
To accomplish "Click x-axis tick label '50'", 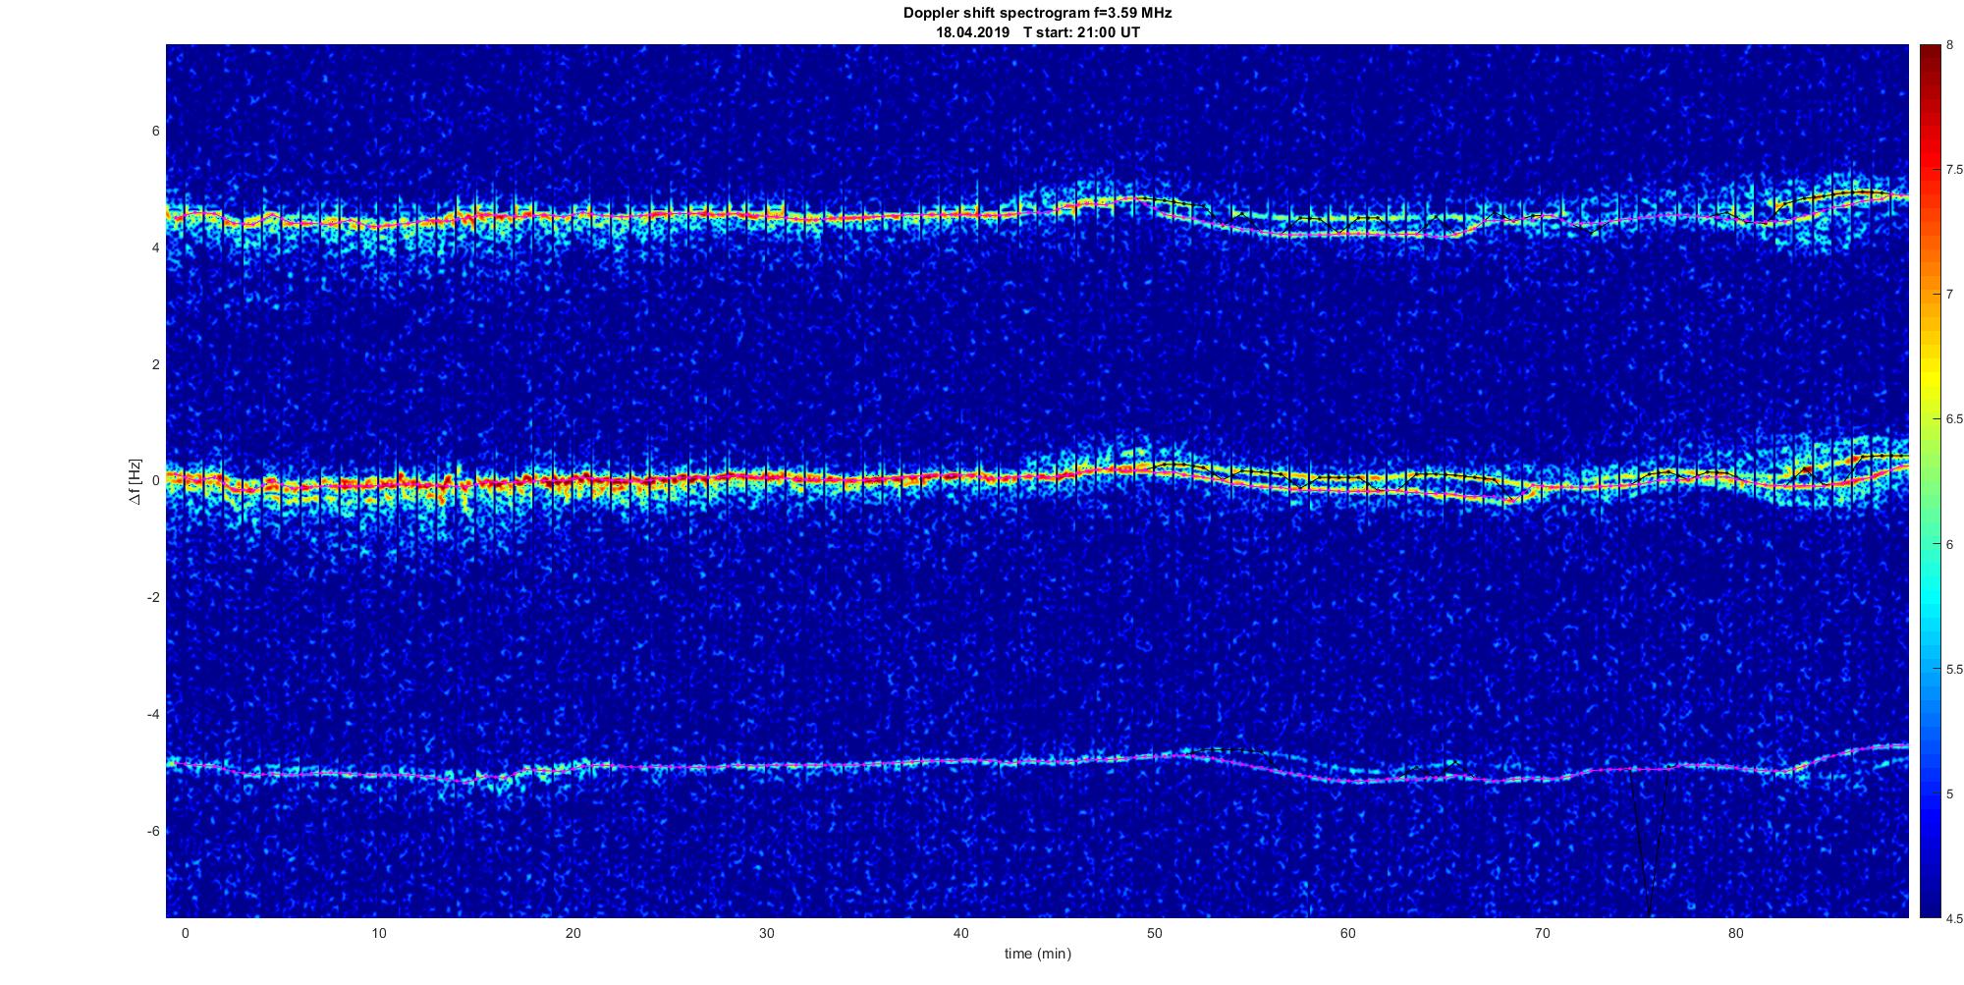I will point(1154,933).
